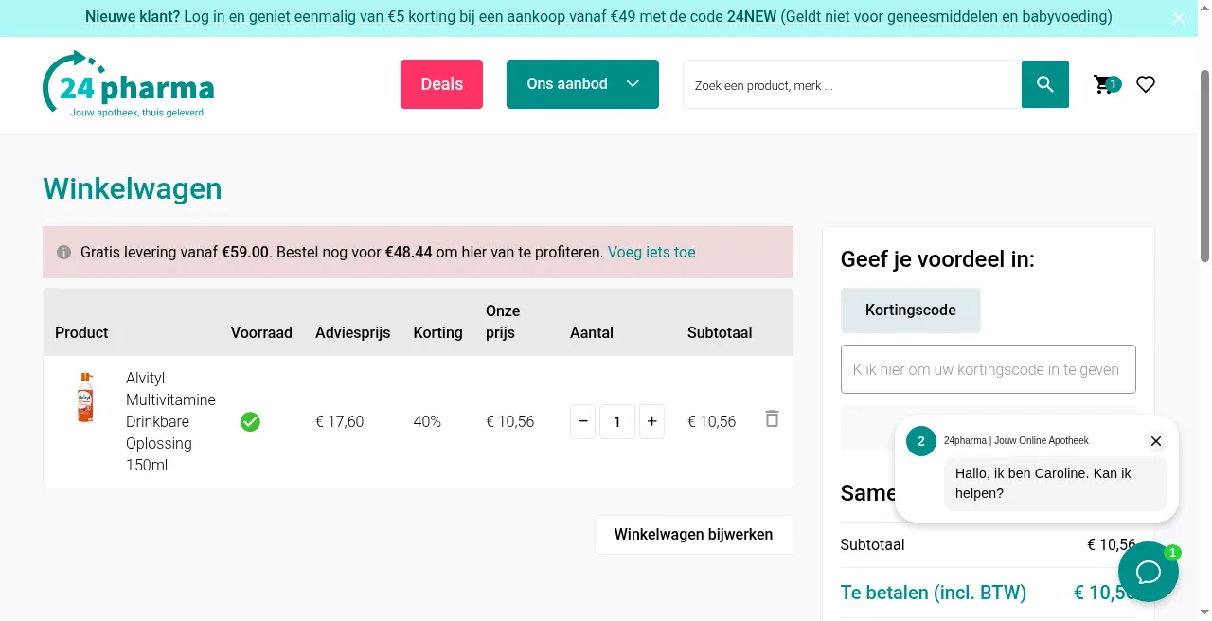The width and height of the screenshot is (1212, 621).
Task: Click the 40% korting cell
Action: pos(427,422)
